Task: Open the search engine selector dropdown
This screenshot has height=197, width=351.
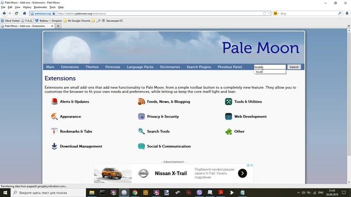Action: [276, 13]
